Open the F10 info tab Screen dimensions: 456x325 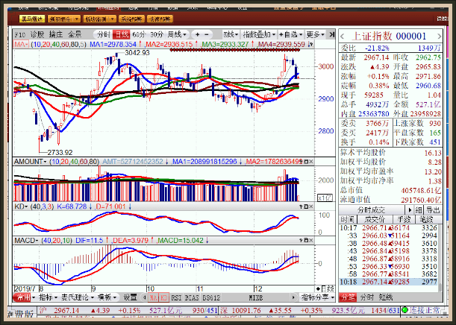click(x=20, y=34)
